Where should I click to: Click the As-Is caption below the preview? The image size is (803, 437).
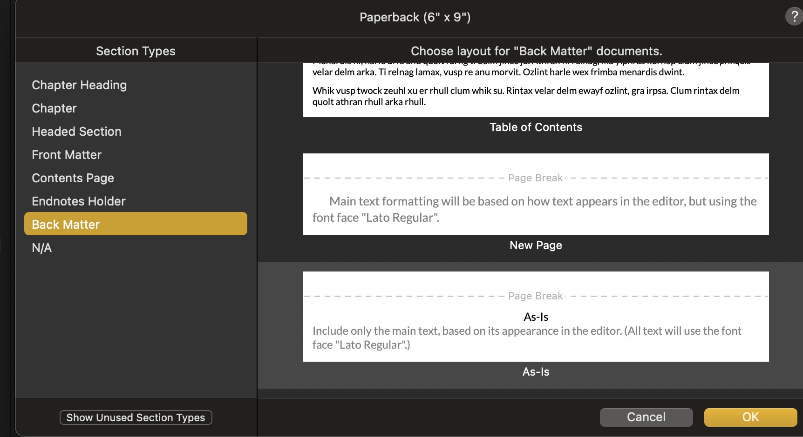(x=536, y=372)
